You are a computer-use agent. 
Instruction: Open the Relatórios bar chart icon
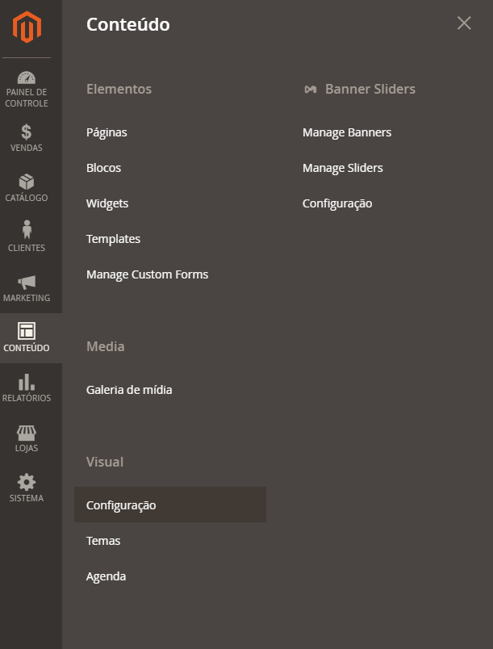(x=27, y=382)
